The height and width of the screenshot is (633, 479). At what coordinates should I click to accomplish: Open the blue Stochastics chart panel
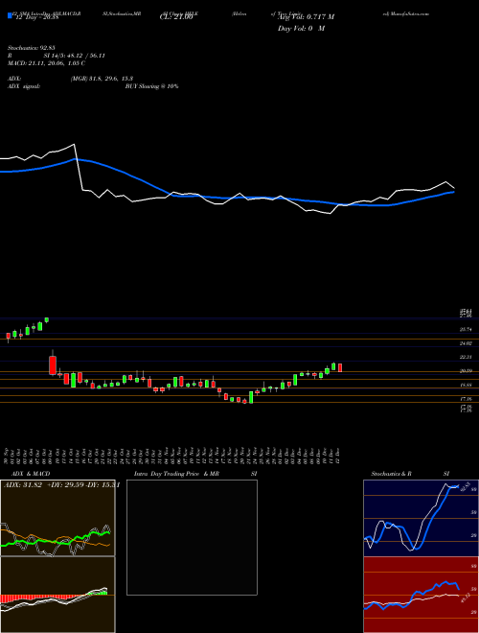point(421,518)
